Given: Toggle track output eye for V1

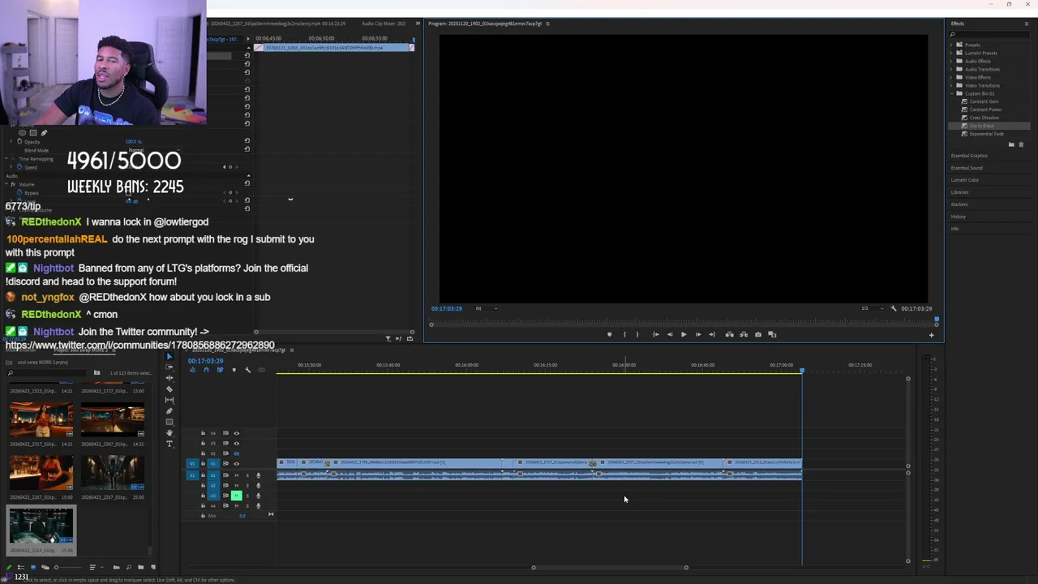Looking at the screenshot, I should click(x=237, y=464).
